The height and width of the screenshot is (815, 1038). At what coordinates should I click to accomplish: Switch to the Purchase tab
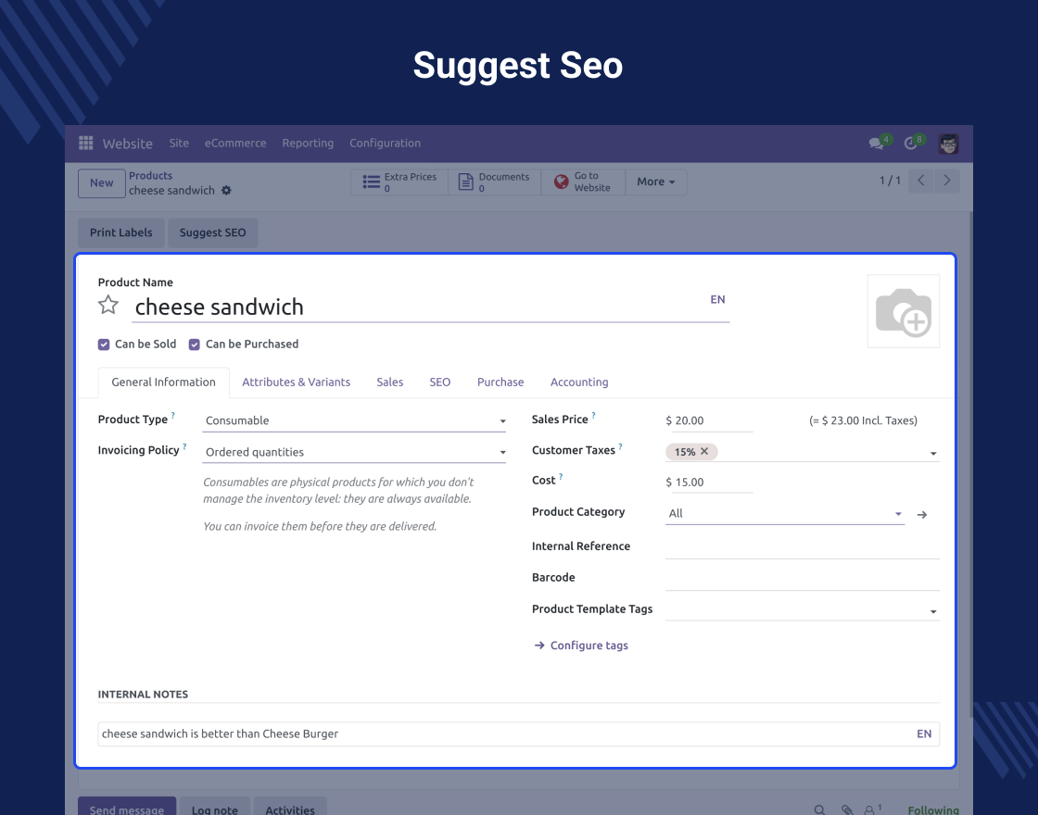click(500, 382)
